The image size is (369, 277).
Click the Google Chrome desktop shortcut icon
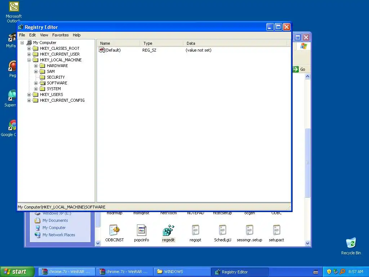pos(12,125)
